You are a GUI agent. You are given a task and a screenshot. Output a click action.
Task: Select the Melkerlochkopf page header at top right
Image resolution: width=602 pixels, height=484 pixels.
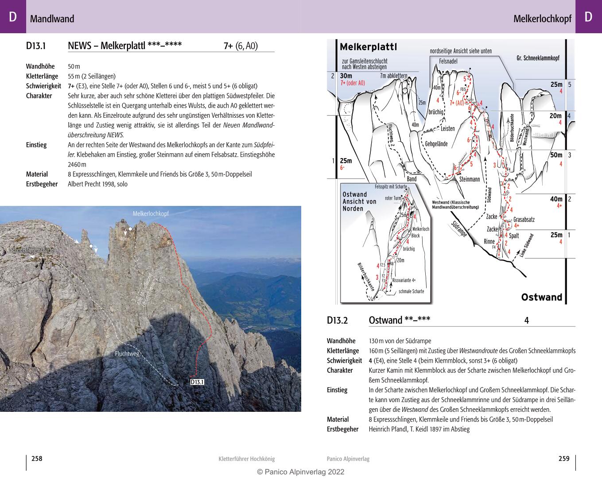(542, 19)
